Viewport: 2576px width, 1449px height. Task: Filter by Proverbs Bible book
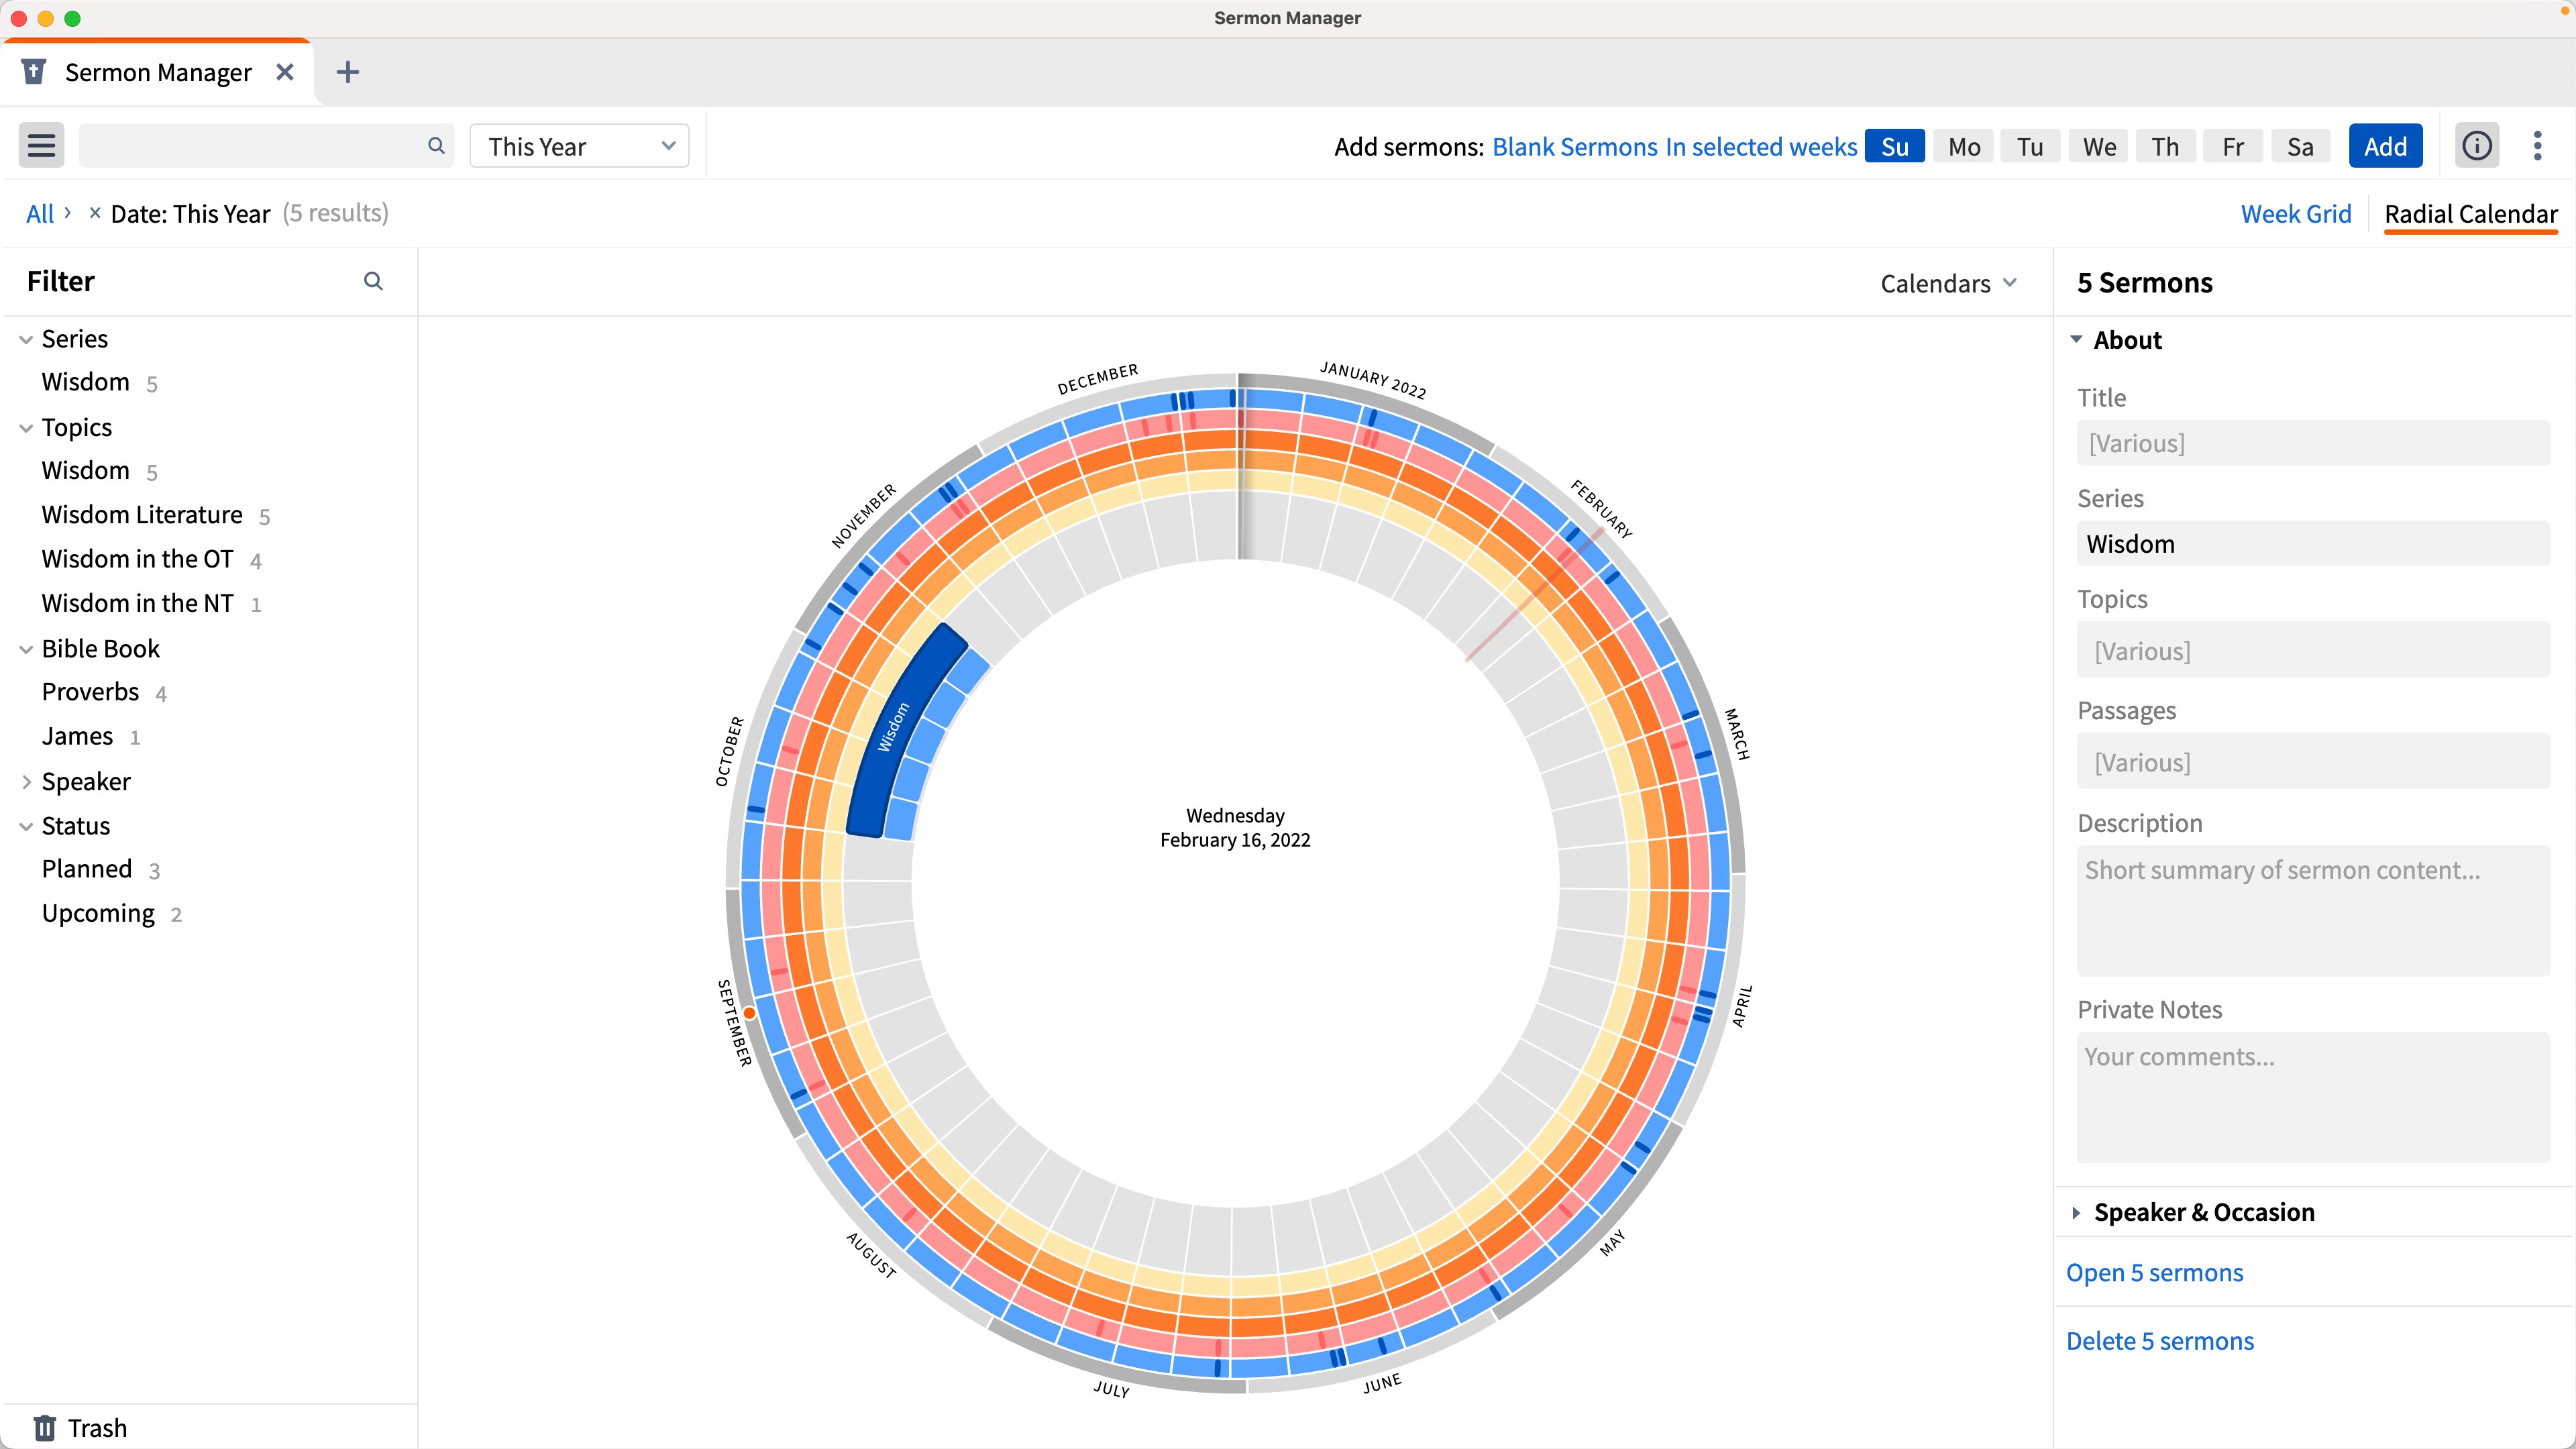(x=90, y=692)
